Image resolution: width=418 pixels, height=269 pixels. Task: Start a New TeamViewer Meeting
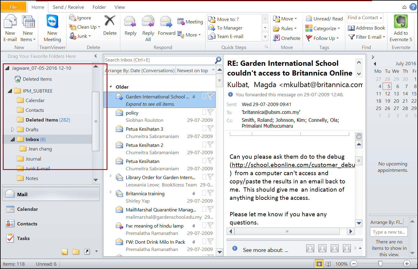point(52,29)
